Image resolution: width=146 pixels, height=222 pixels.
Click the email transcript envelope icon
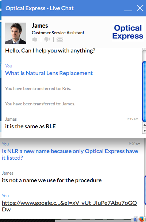pyautogui.click(x=60, y=39)
